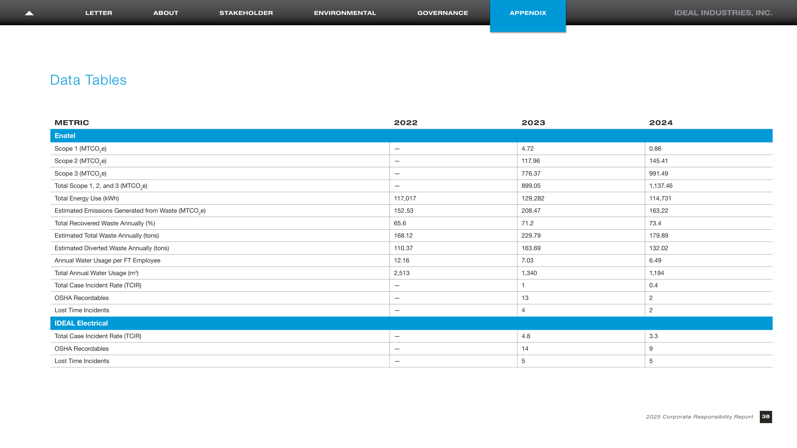
Task: Click energy use value 117,017
Action: [405, 198]
